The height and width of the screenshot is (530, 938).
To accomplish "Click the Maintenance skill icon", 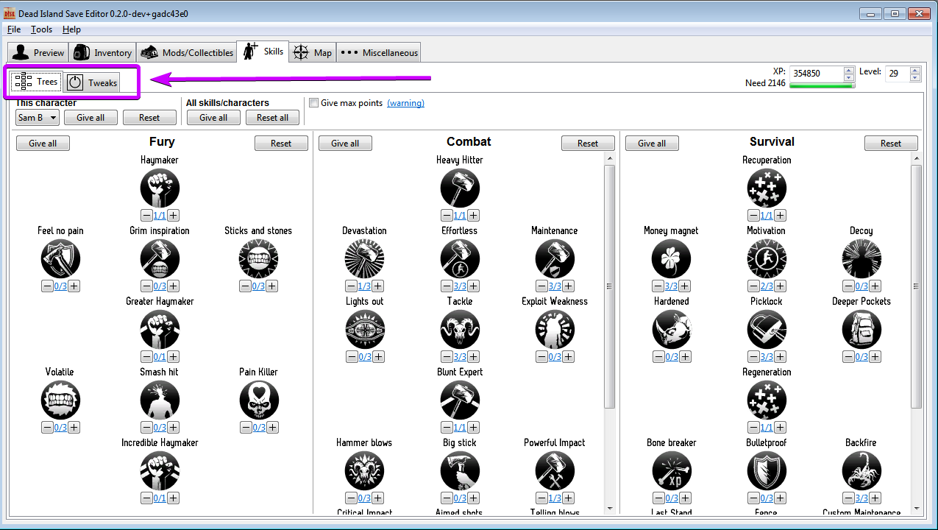I will click(555, 258).
